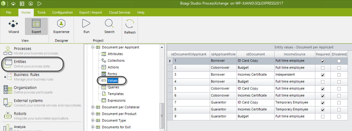352x131 pixels.
Task: Switch to Expert view
Action: click(x=36, y=26)
